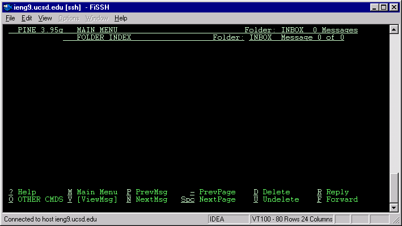Open the Help menu

coord(121,18)
